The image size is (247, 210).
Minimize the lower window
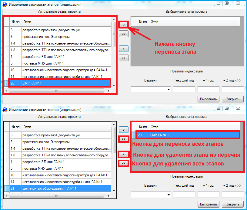coord(219,108)
